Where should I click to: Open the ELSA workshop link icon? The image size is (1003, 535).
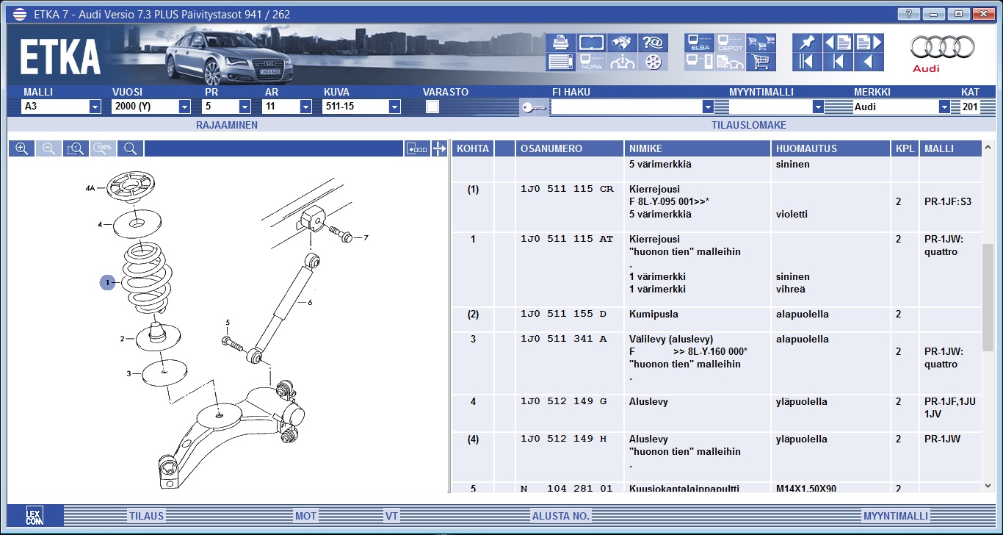tap(699, 43)
